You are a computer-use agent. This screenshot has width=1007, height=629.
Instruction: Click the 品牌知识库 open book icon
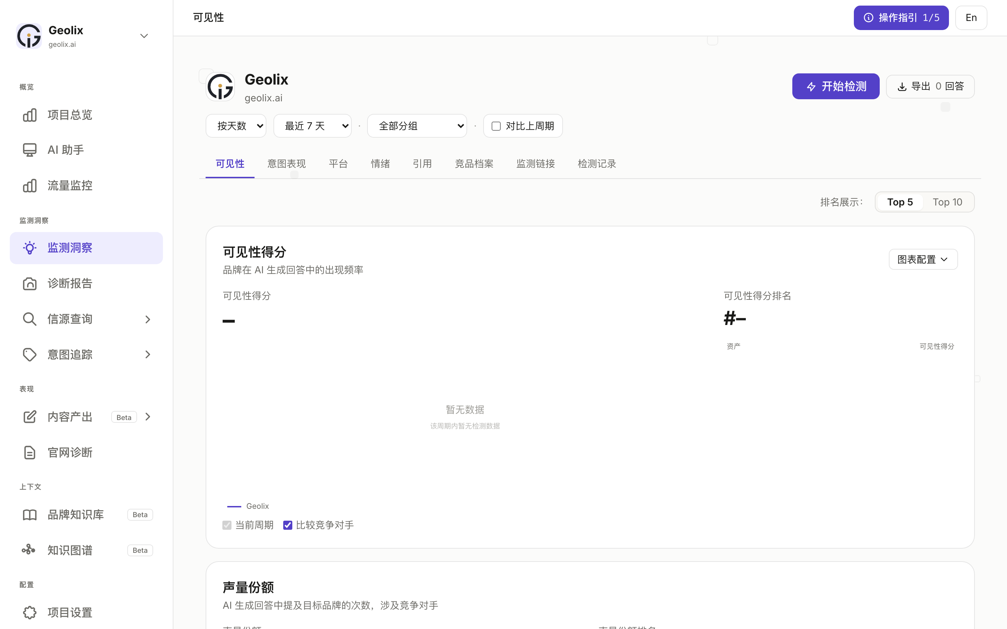[x=29, y=515]
